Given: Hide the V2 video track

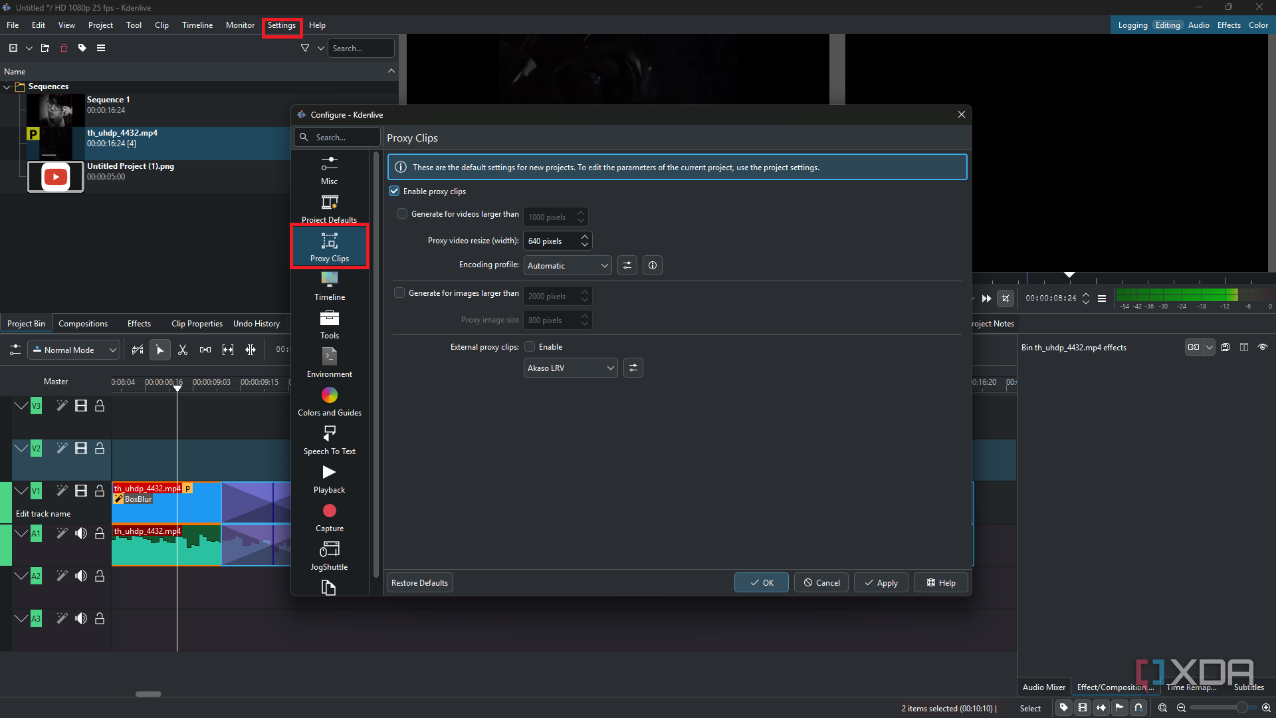Looking at the screenshot, I should (x=81, y=448).
